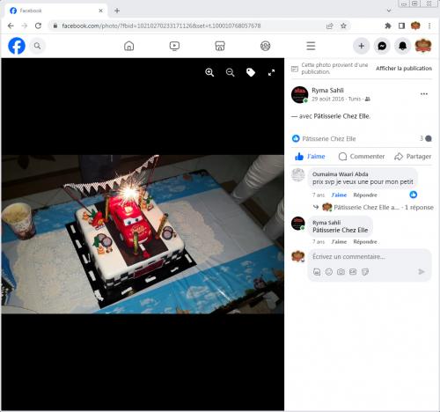This screenshot has height=412, width=440.
Task: Click the cake photo
Action: pyautogui.click(x=143, y=234)
